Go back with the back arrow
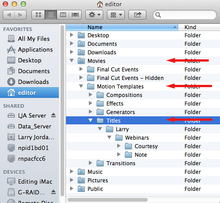This screenshot has height=203, width=220. pos(9,15)
